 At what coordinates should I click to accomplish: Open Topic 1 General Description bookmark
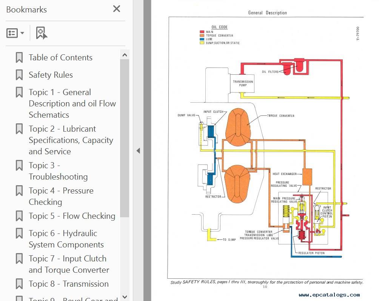[72, 103]
